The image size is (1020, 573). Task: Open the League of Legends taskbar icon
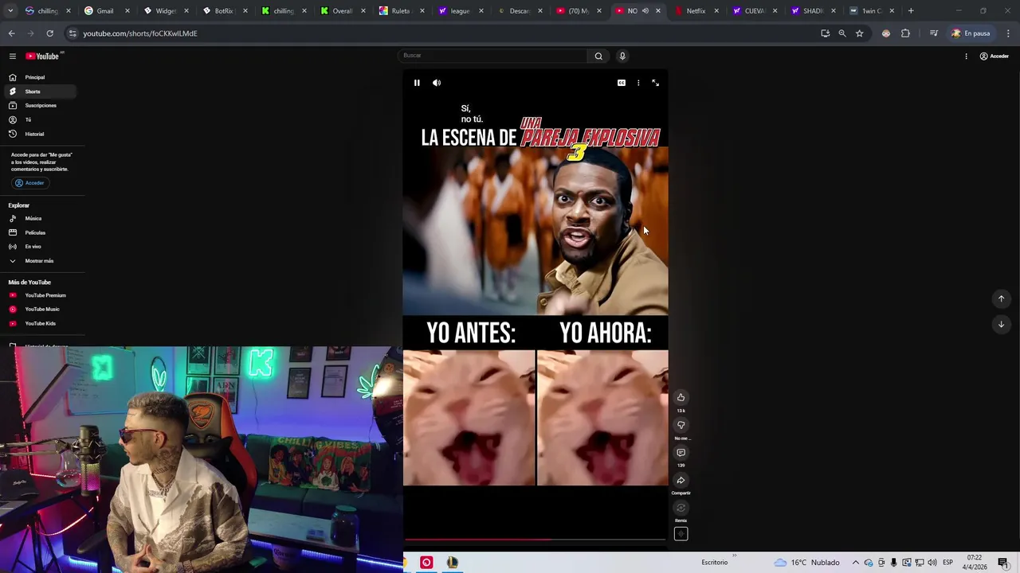click(x=452, y=563)
